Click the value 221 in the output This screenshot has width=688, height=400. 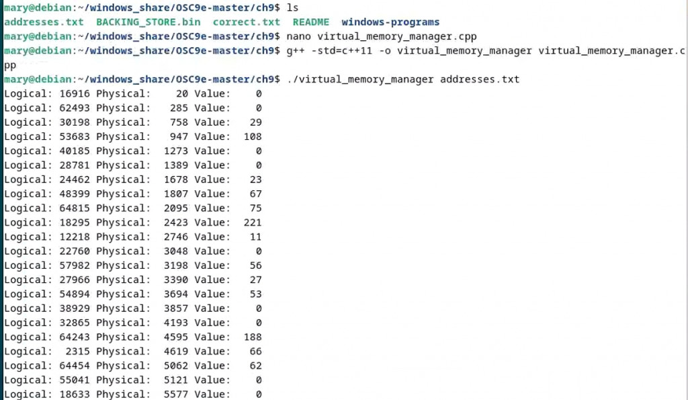click(253, 223)
